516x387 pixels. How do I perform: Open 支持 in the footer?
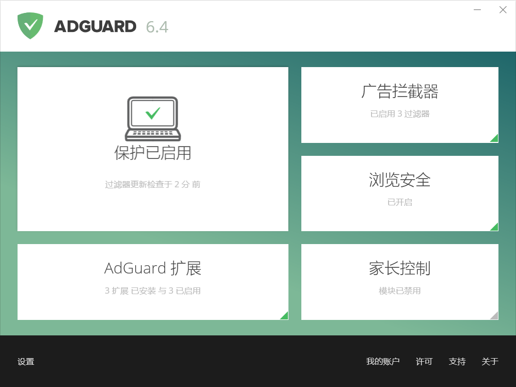click(457, 362)
